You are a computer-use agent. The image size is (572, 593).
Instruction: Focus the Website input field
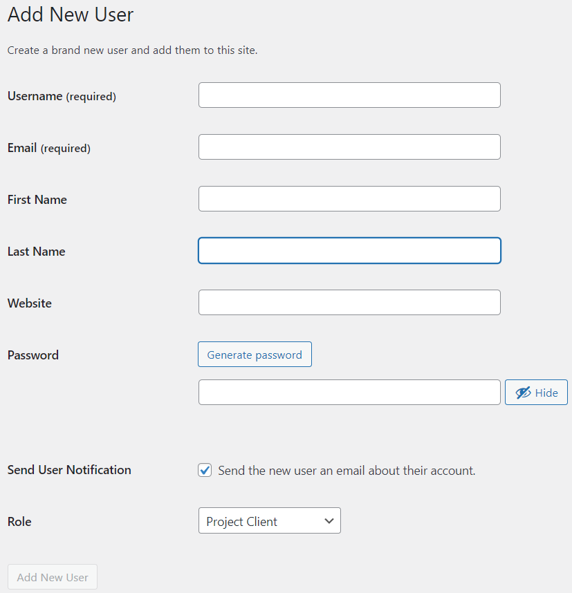click(349, 302)
